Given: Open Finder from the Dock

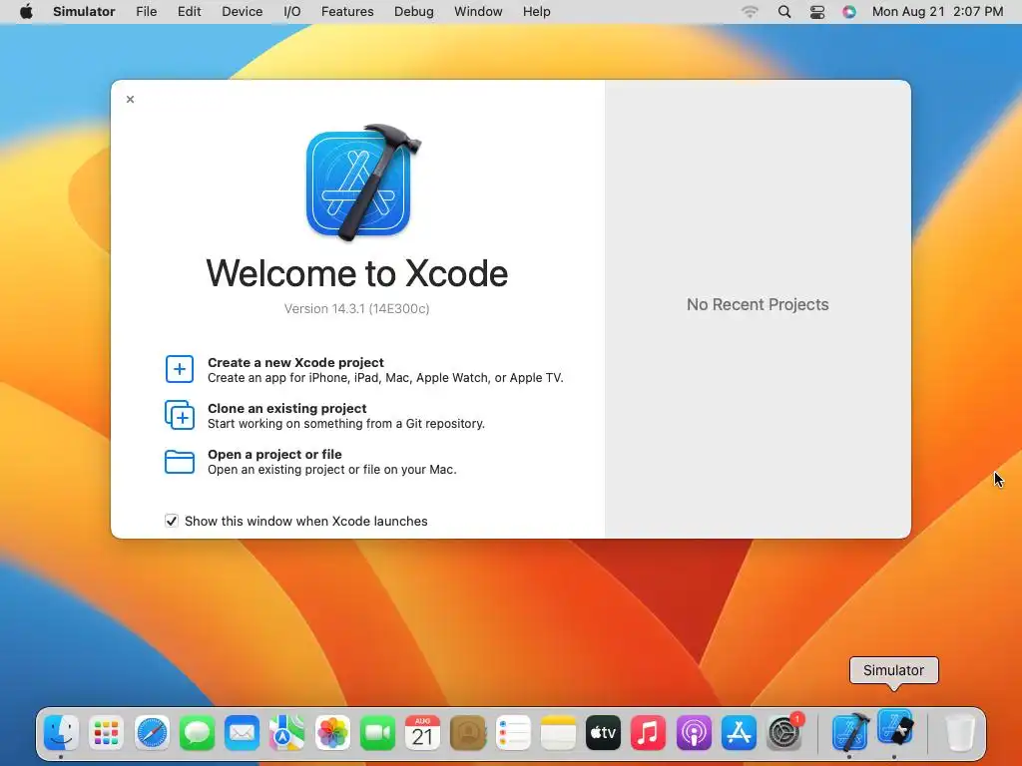Looking at the screenshot, I should pyautogui.click(x=61, y=733).
